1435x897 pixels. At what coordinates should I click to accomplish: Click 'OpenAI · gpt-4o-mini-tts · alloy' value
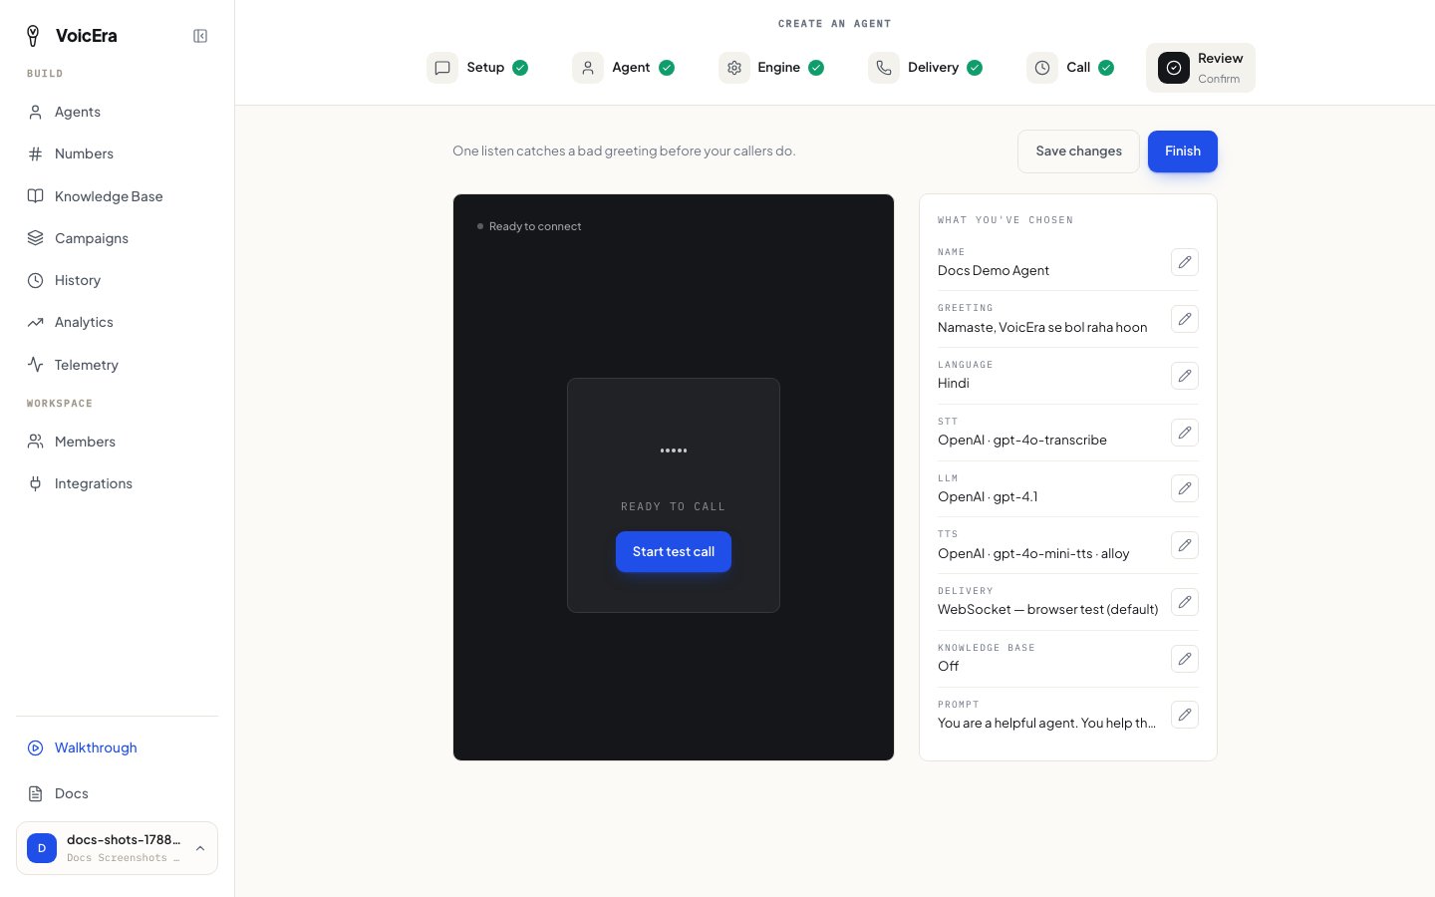1033,554
